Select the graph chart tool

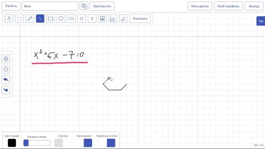pos(113,19)
